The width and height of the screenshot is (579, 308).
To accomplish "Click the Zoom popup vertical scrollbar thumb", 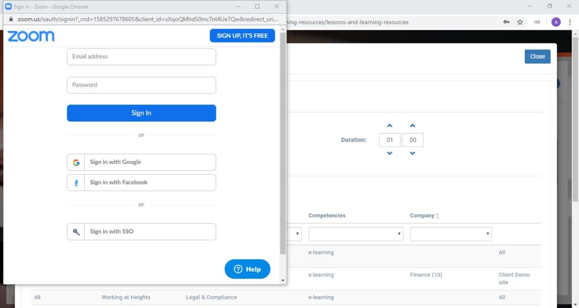I will 283,143.
